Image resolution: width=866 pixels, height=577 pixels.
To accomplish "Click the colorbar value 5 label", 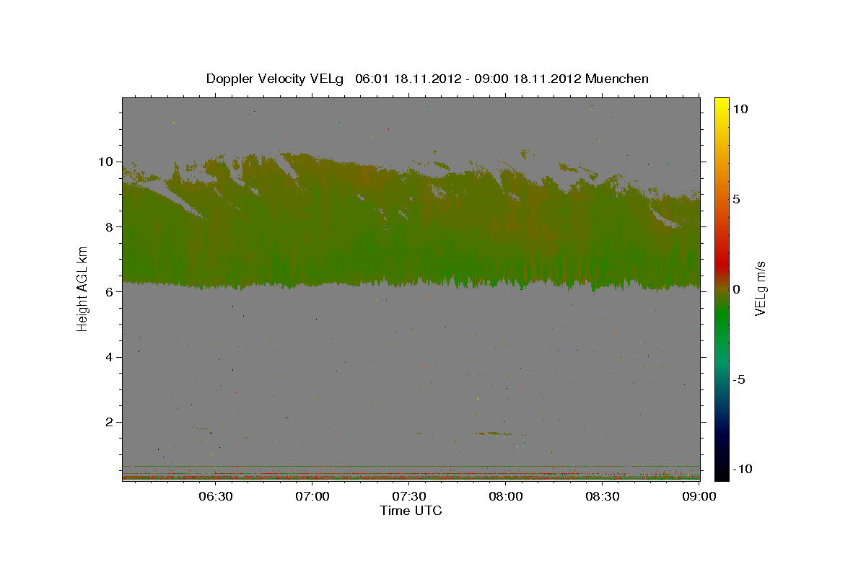I will 736,199.
